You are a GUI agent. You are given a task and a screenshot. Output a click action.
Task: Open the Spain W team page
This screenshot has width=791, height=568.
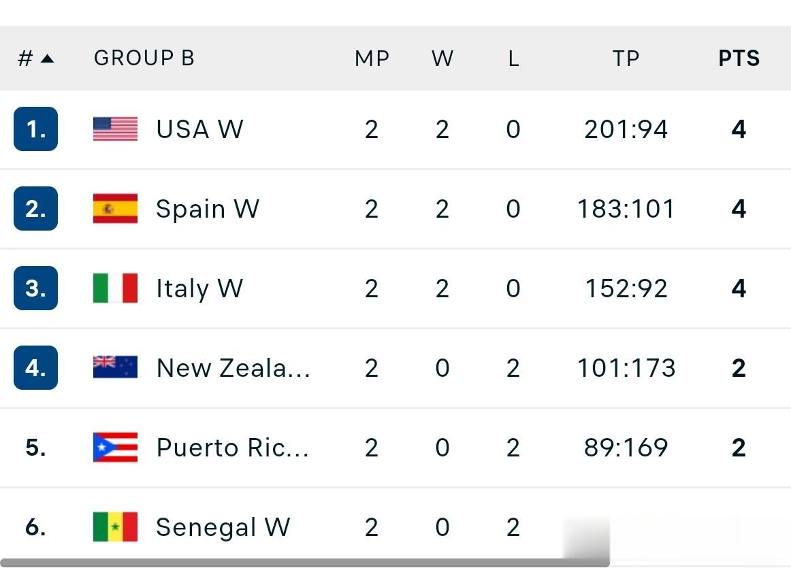(x=208, y=209)
